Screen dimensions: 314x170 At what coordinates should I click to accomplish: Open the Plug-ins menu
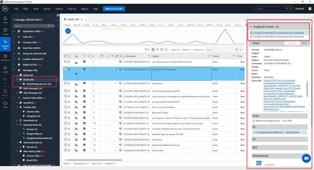click(x=72, y=9)
